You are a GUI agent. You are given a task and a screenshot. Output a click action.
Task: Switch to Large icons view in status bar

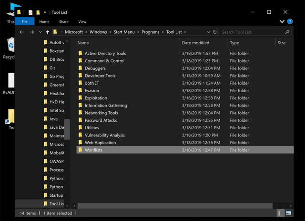(288, 213)
